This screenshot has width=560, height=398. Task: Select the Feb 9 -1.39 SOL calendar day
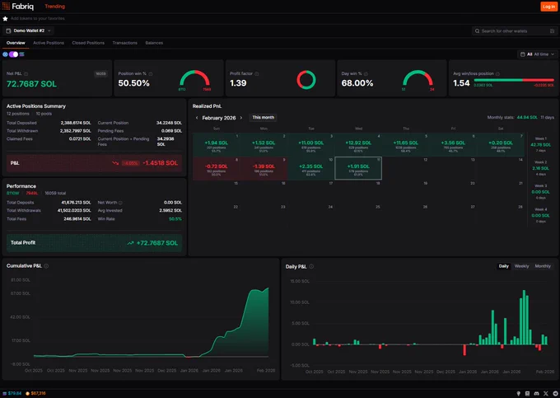point(264,168)
